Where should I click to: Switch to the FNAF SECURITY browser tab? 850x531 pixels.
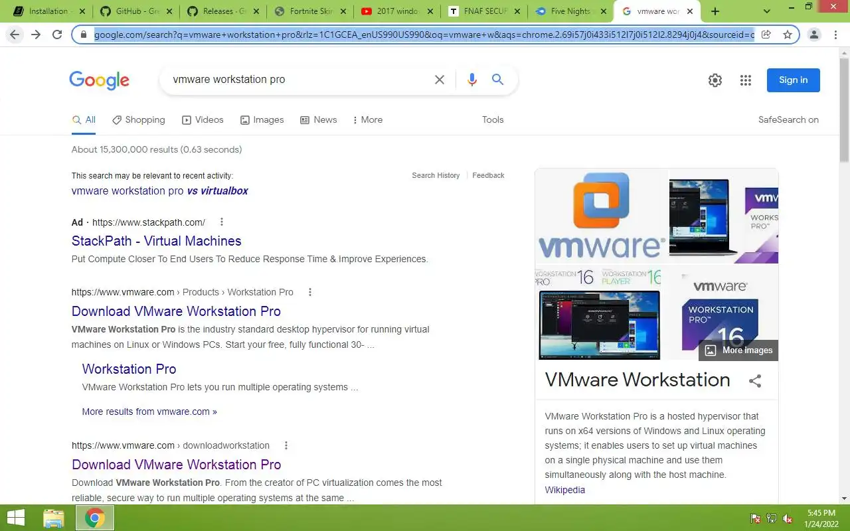485,11
